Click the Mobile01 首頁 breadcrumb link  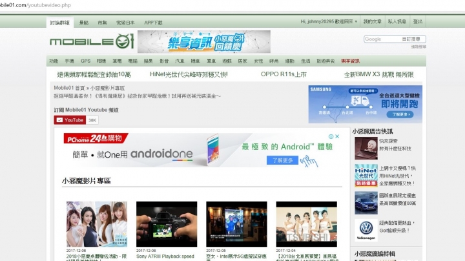[x=69, y=88]
